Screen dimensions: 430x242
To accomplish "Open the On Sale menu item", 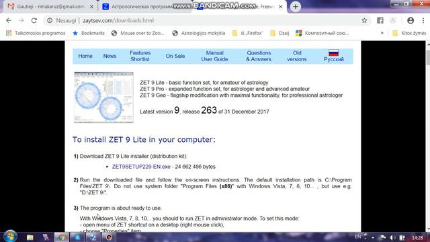I will tap(175, 56).
